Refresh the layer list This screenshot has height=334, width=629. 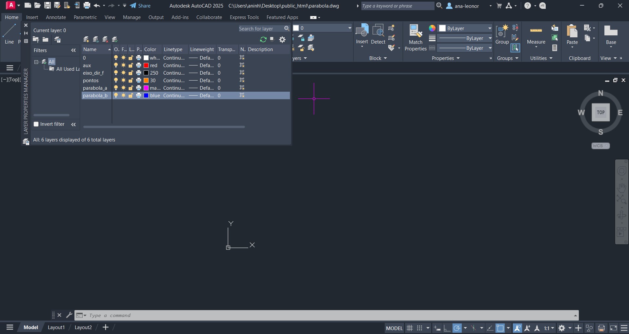pyautogui.click(x=263, y=40)
